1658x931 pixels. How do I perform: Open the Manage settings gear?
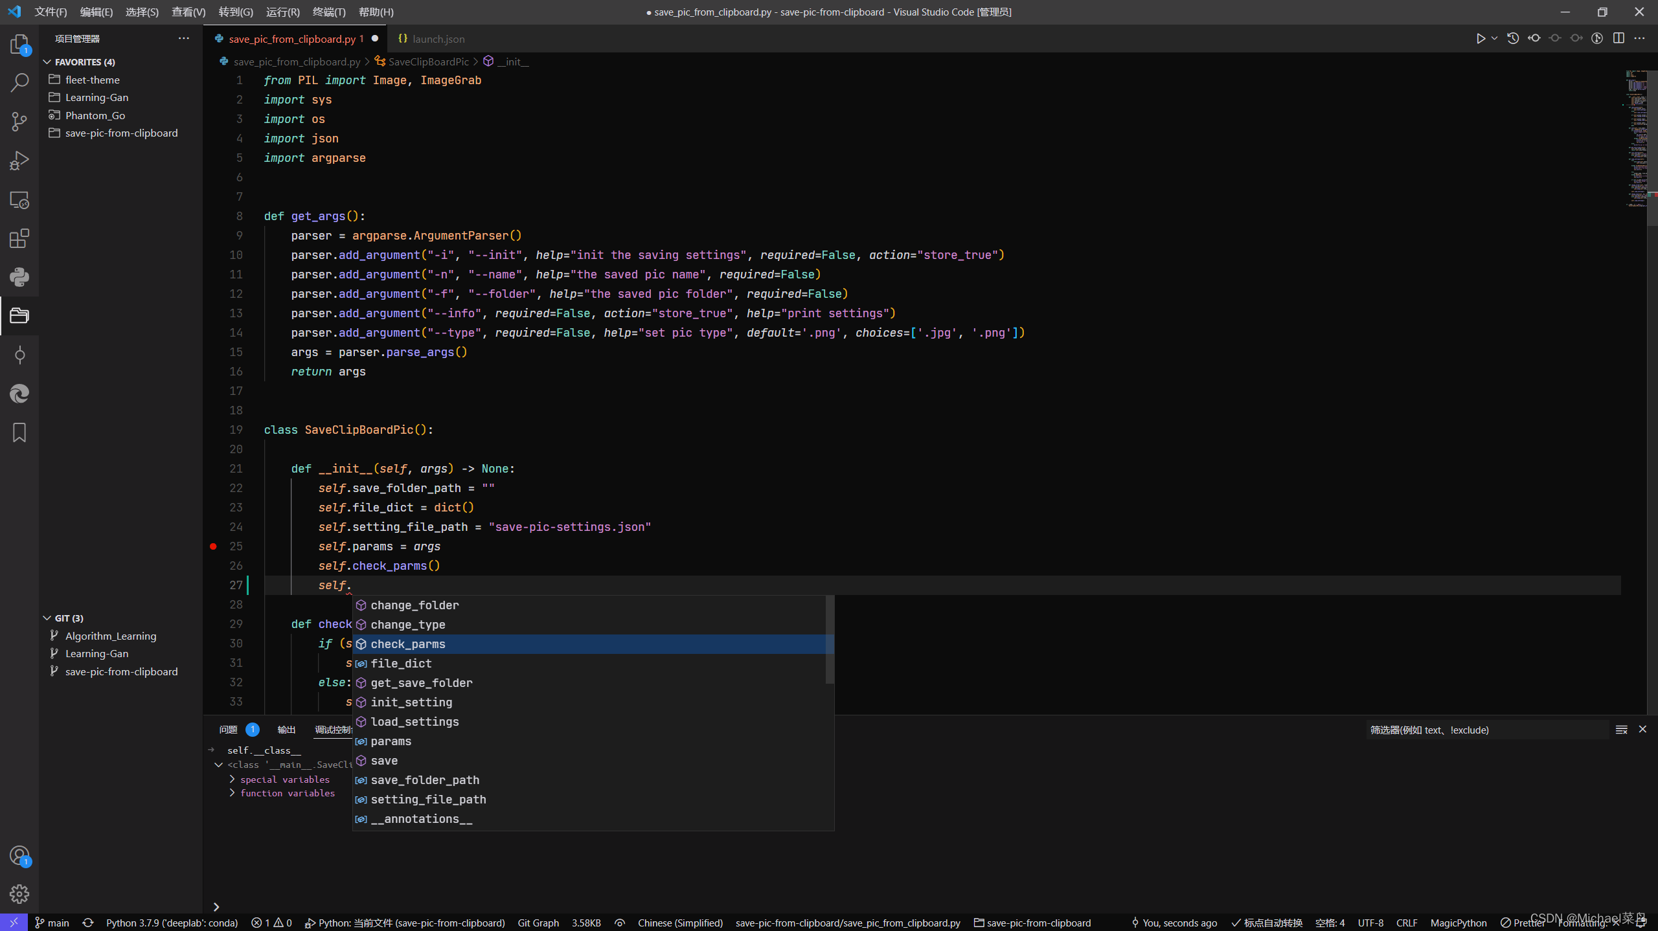[x=19, y=893]
